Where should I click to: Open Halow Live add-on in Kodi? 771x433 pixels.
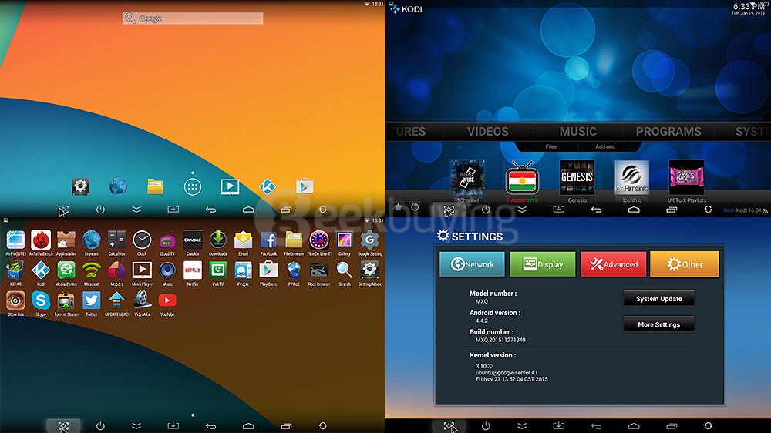pos(522,181)
